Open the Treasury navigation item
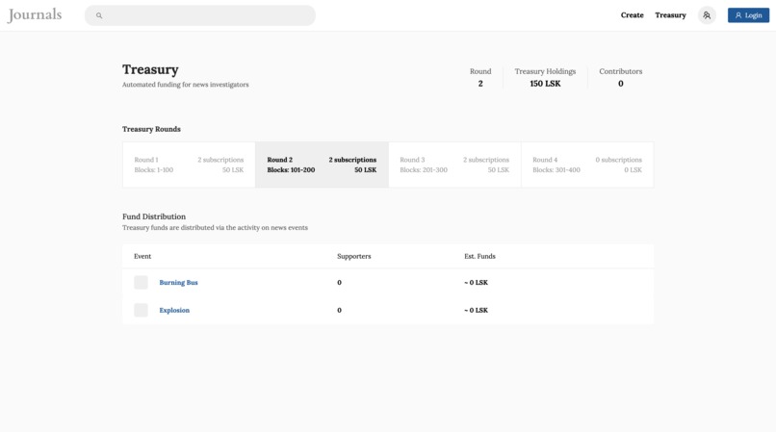This screenshot has height=432, width=776. pyautogui.click(x=670, y=15)
